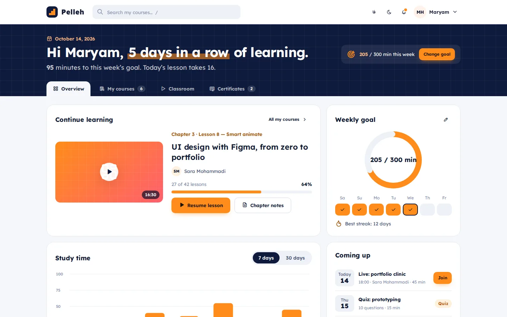Click the chevron next to All my courses

point(305,119)
